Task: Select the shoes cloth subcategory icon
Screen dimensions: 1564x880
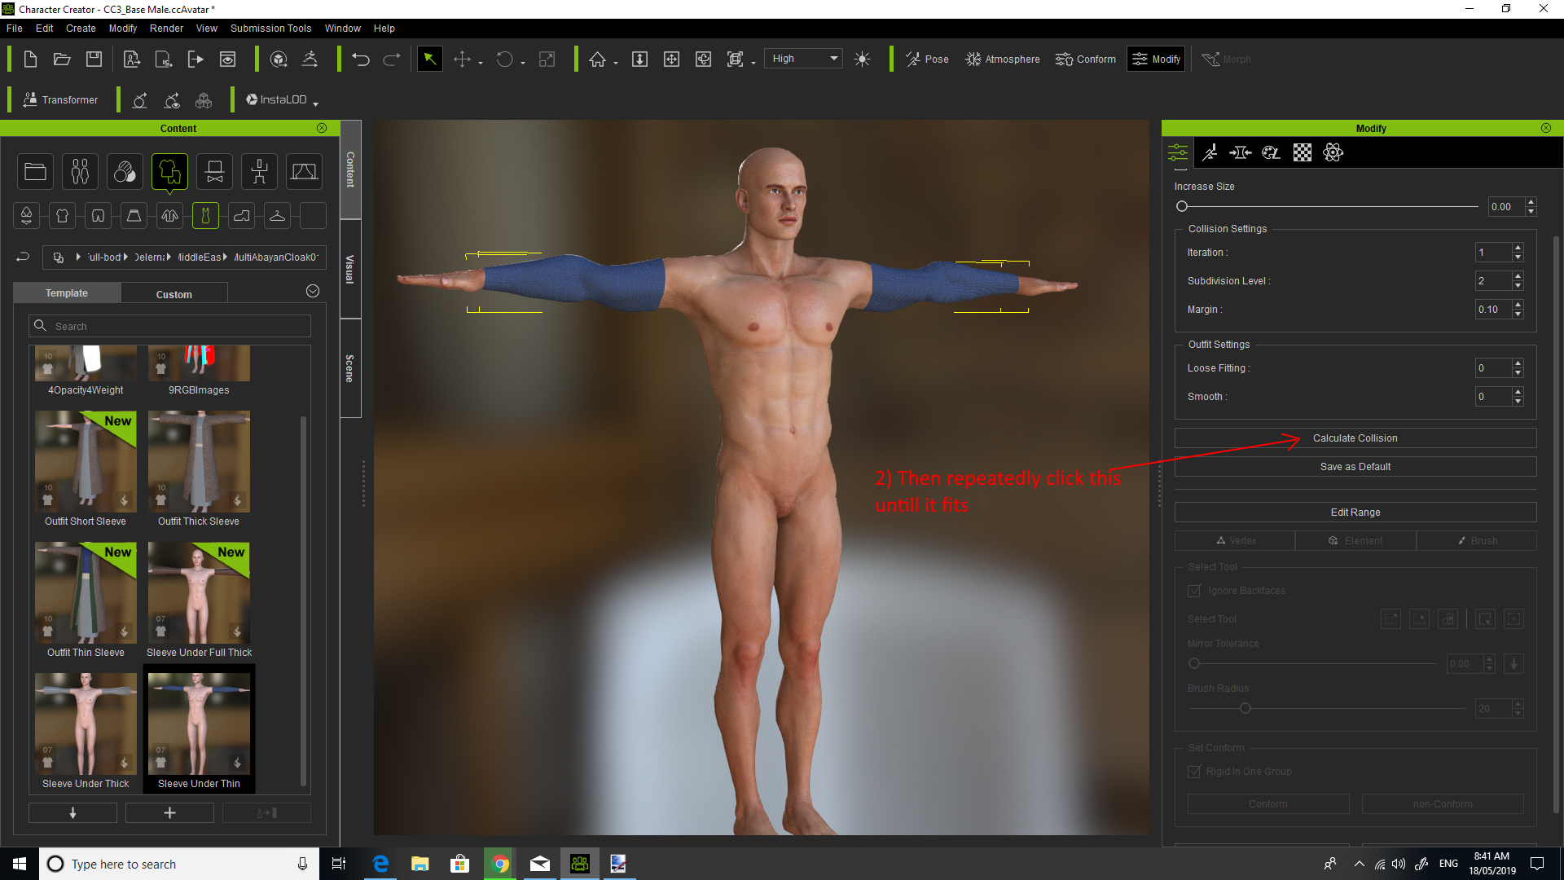Action: coord(242,216)
